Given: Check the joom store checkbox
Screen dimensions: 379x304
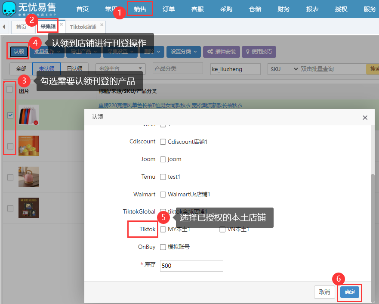Looking at the screenshot, I should coord(163,159).
